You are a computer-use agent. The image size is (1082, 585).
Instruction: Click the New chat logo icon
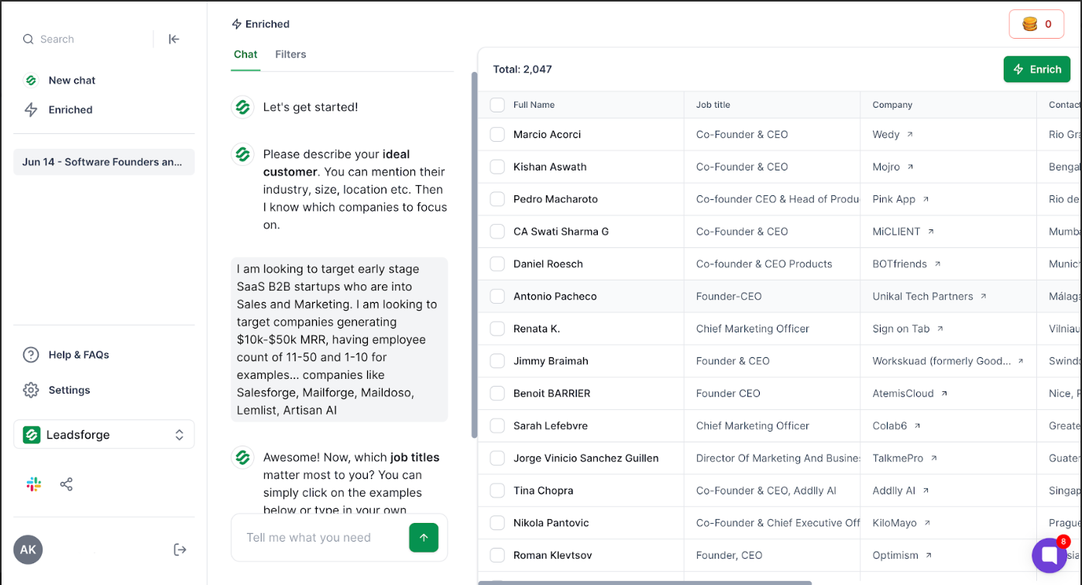click(x=31, y=80)
